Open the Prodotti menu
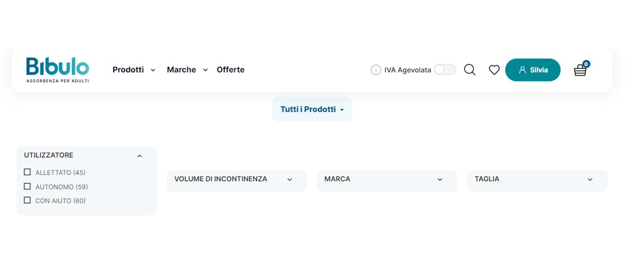Viewport: 629px width, 280px height. click(x=134, y=70)
